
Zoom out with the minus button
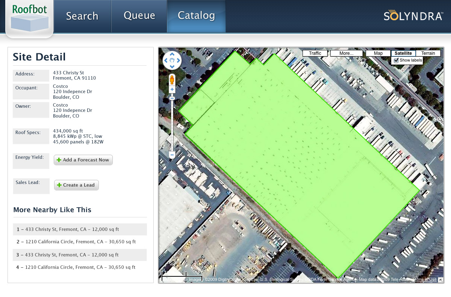[172, 155]
